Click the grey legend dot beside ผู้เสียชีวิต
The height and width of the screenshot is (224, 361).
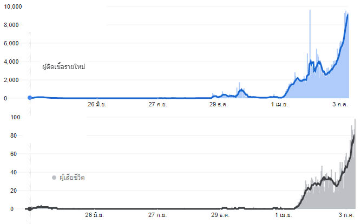point(54,178)
